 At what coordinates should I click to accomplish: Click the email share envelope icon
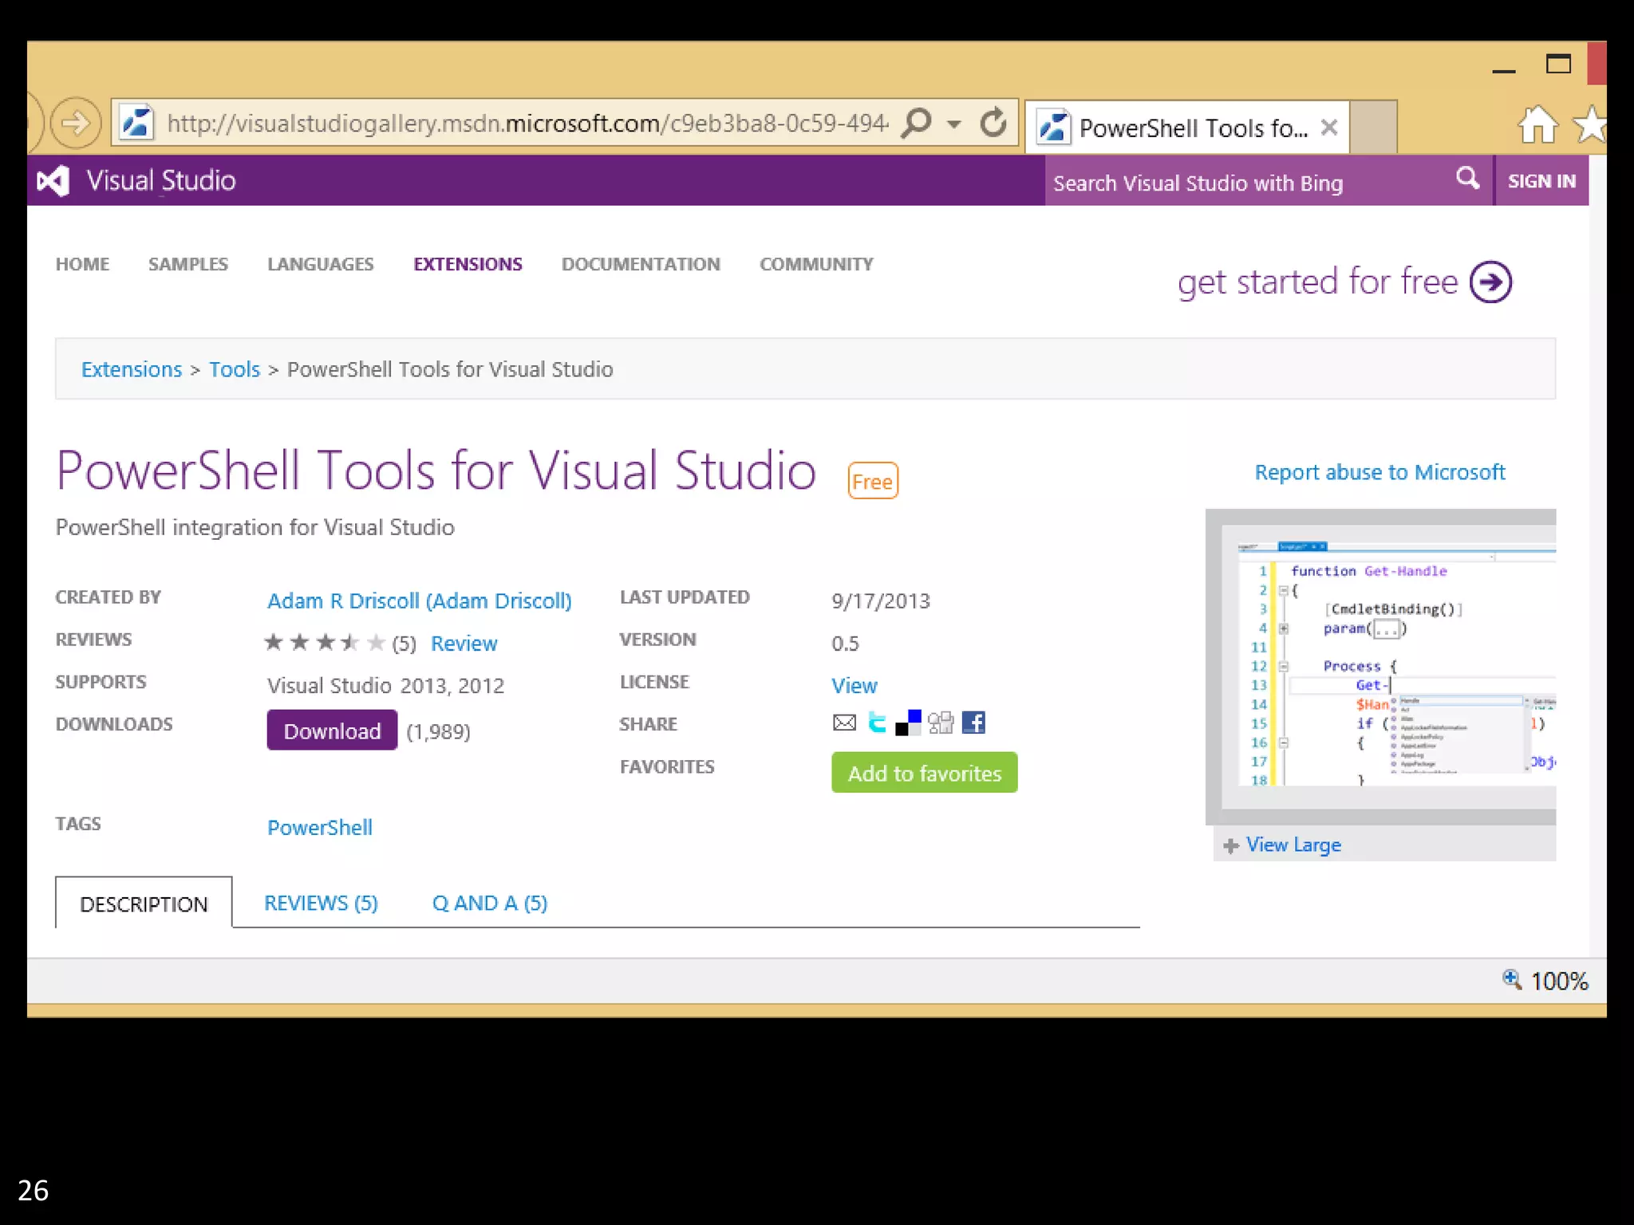(844, 723)
